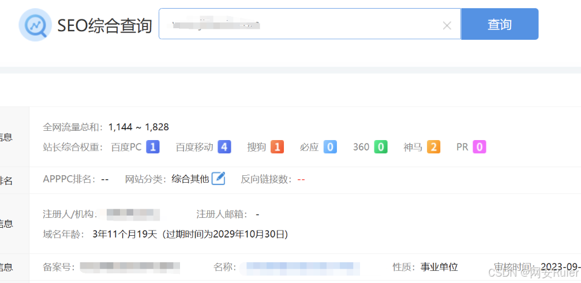The image size is (581, 283).
Task: Edit 网站分类 with the pencil icon
Action: tap(219, 179)
